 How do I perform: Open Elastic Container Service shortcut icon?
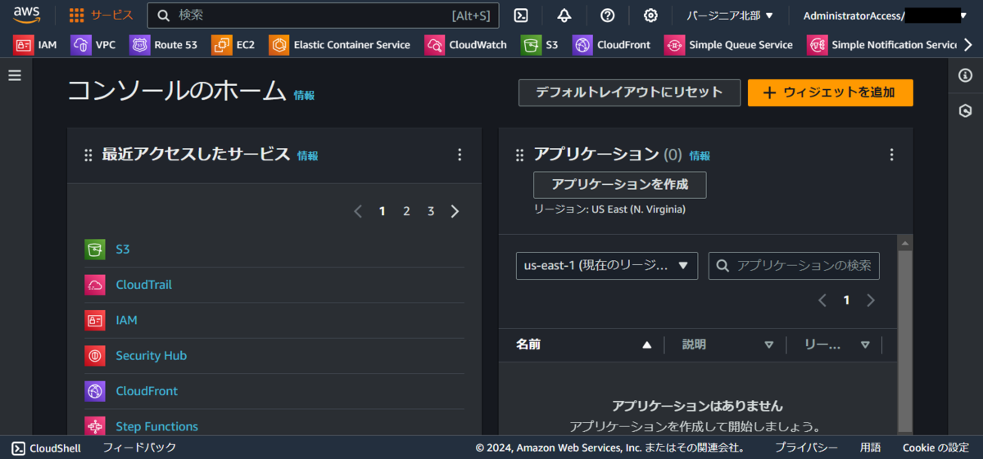[x=279, y=45]
